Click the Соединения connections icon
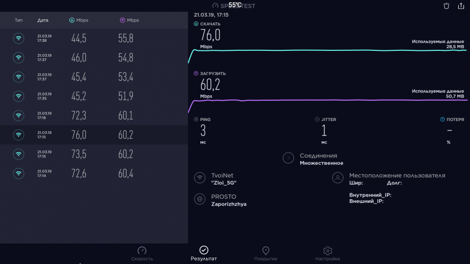The height and width of the screenshot is (264, 470). 288,158
